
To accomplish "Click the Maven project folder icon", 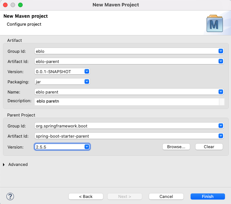I will pos(215,23).
